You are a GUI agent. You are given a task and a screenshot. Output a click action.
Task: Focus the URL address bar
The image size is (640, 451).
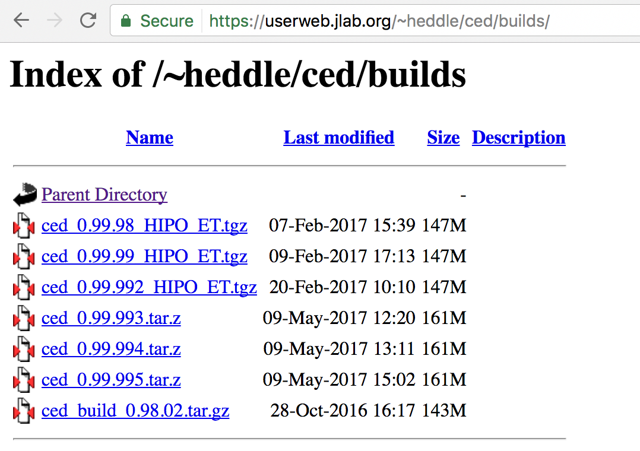(379, 21)
